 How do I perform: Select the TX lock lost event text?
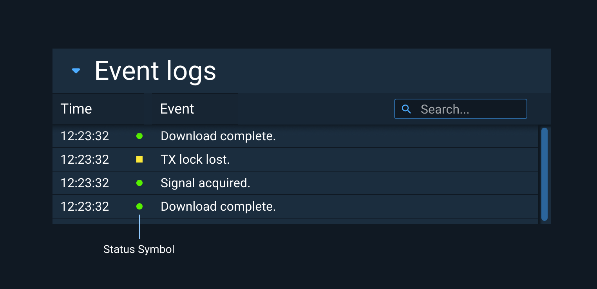195,159
